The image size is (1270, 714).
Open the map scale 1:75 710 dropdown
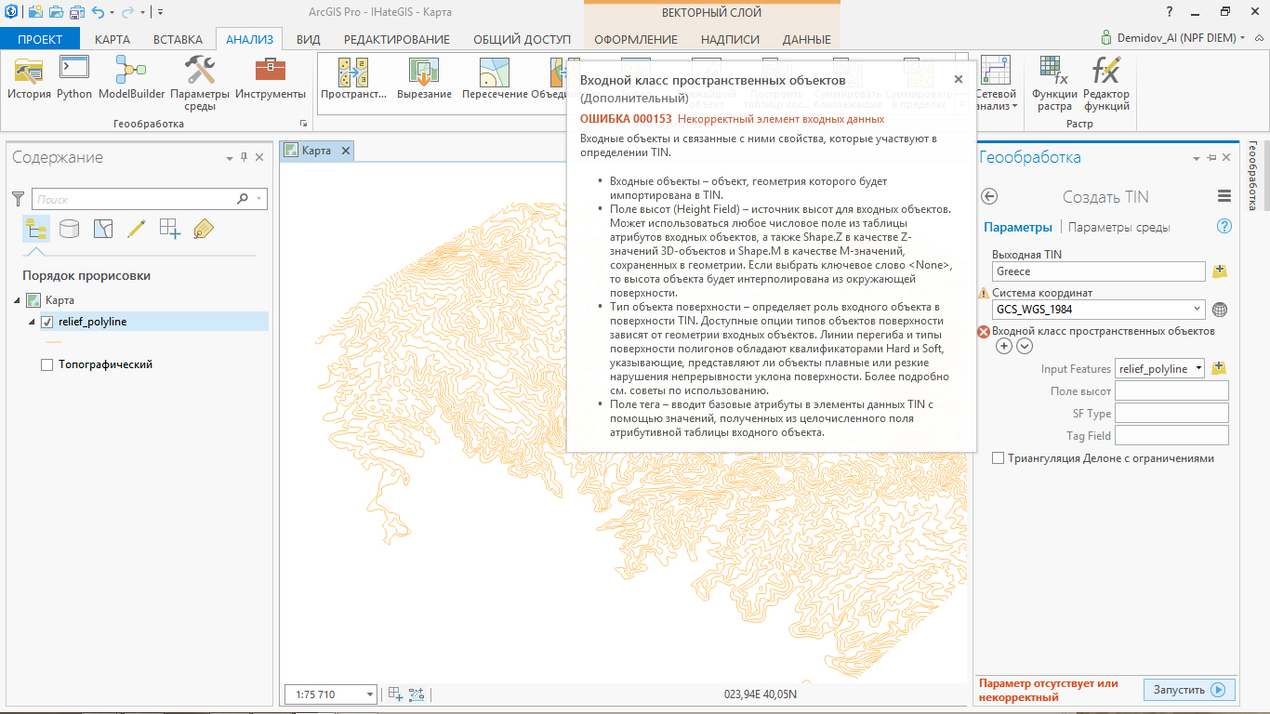369,694
